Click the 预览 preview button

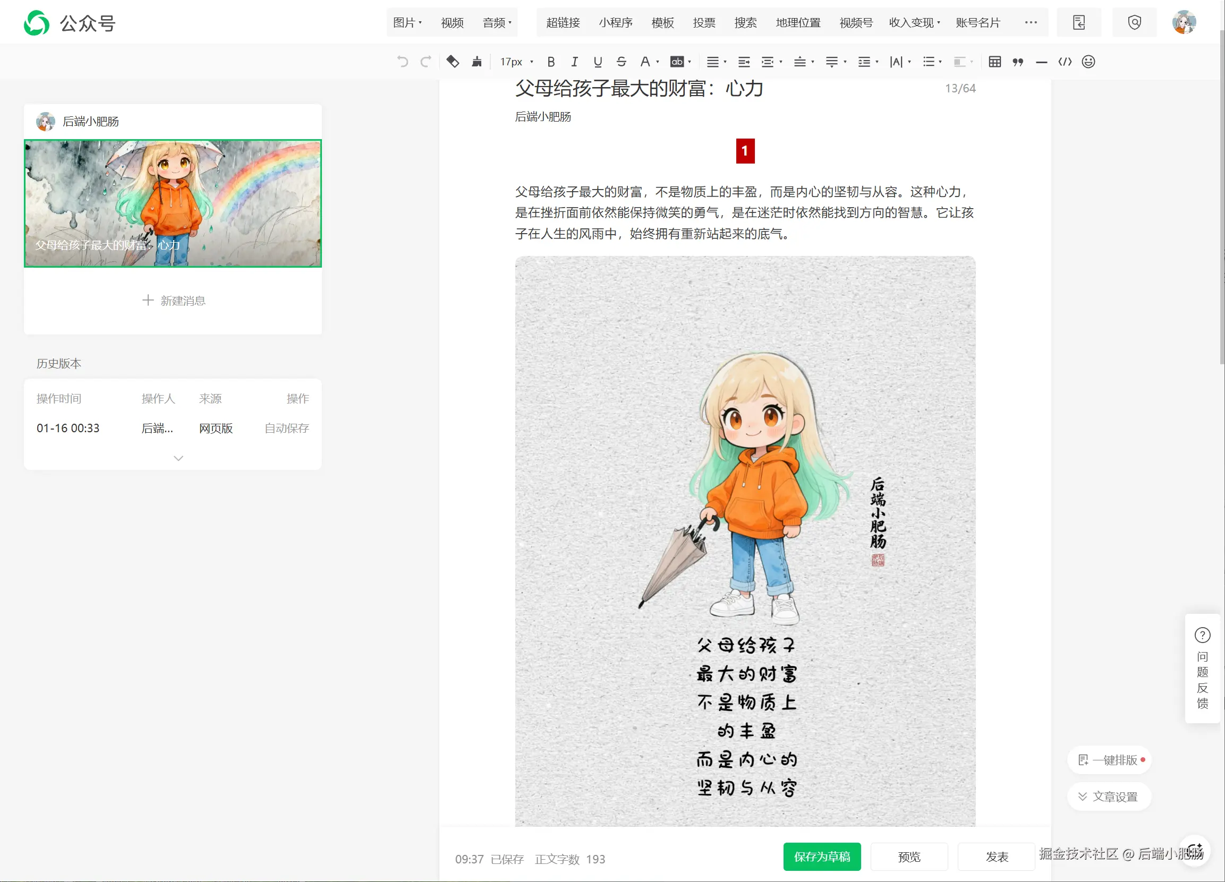point(909,857)
